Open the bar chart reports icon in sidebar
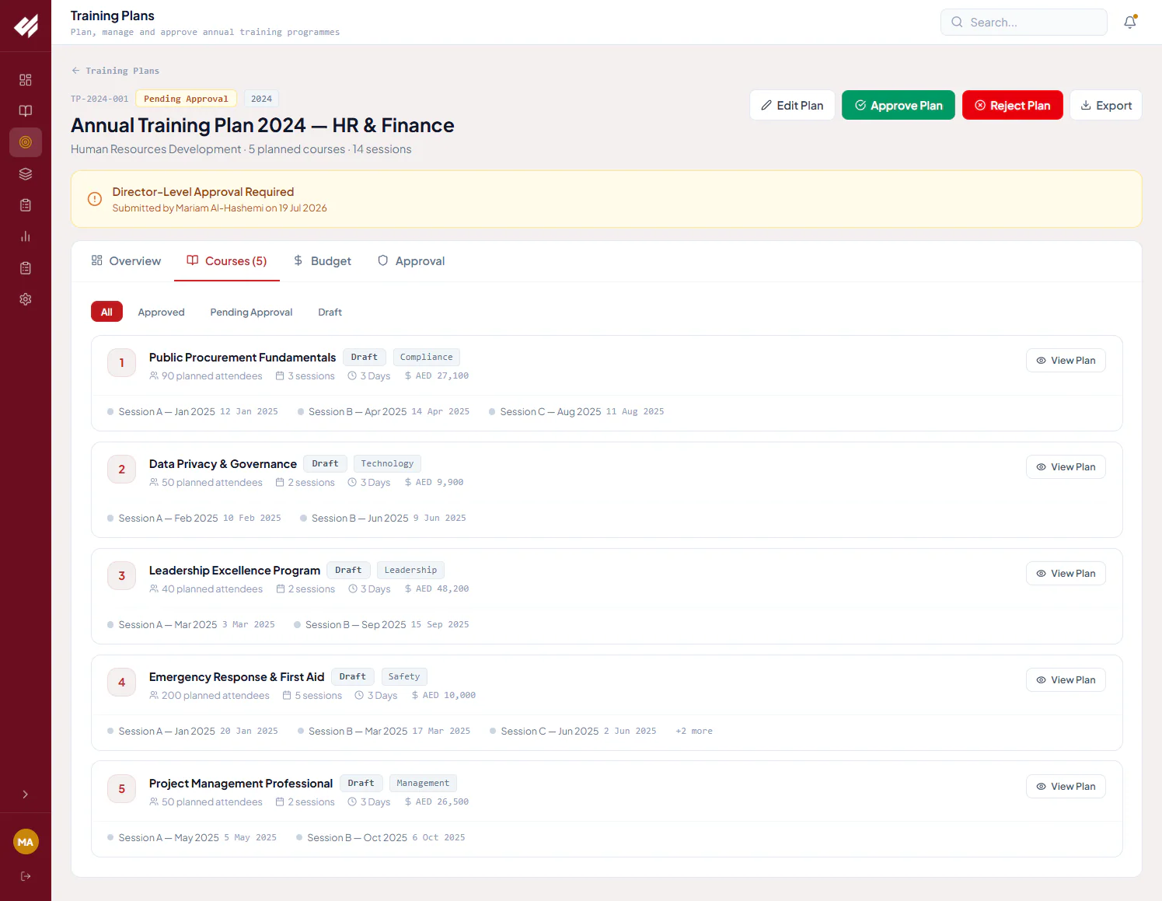 (x=26, y=236)
